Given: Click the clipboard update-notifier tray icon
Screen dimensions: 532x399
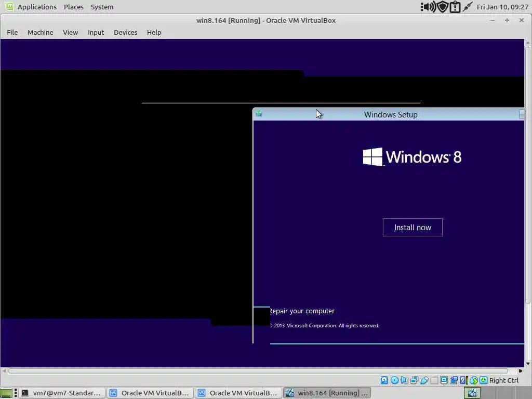Looking at the screenshot, I should 455,7.
